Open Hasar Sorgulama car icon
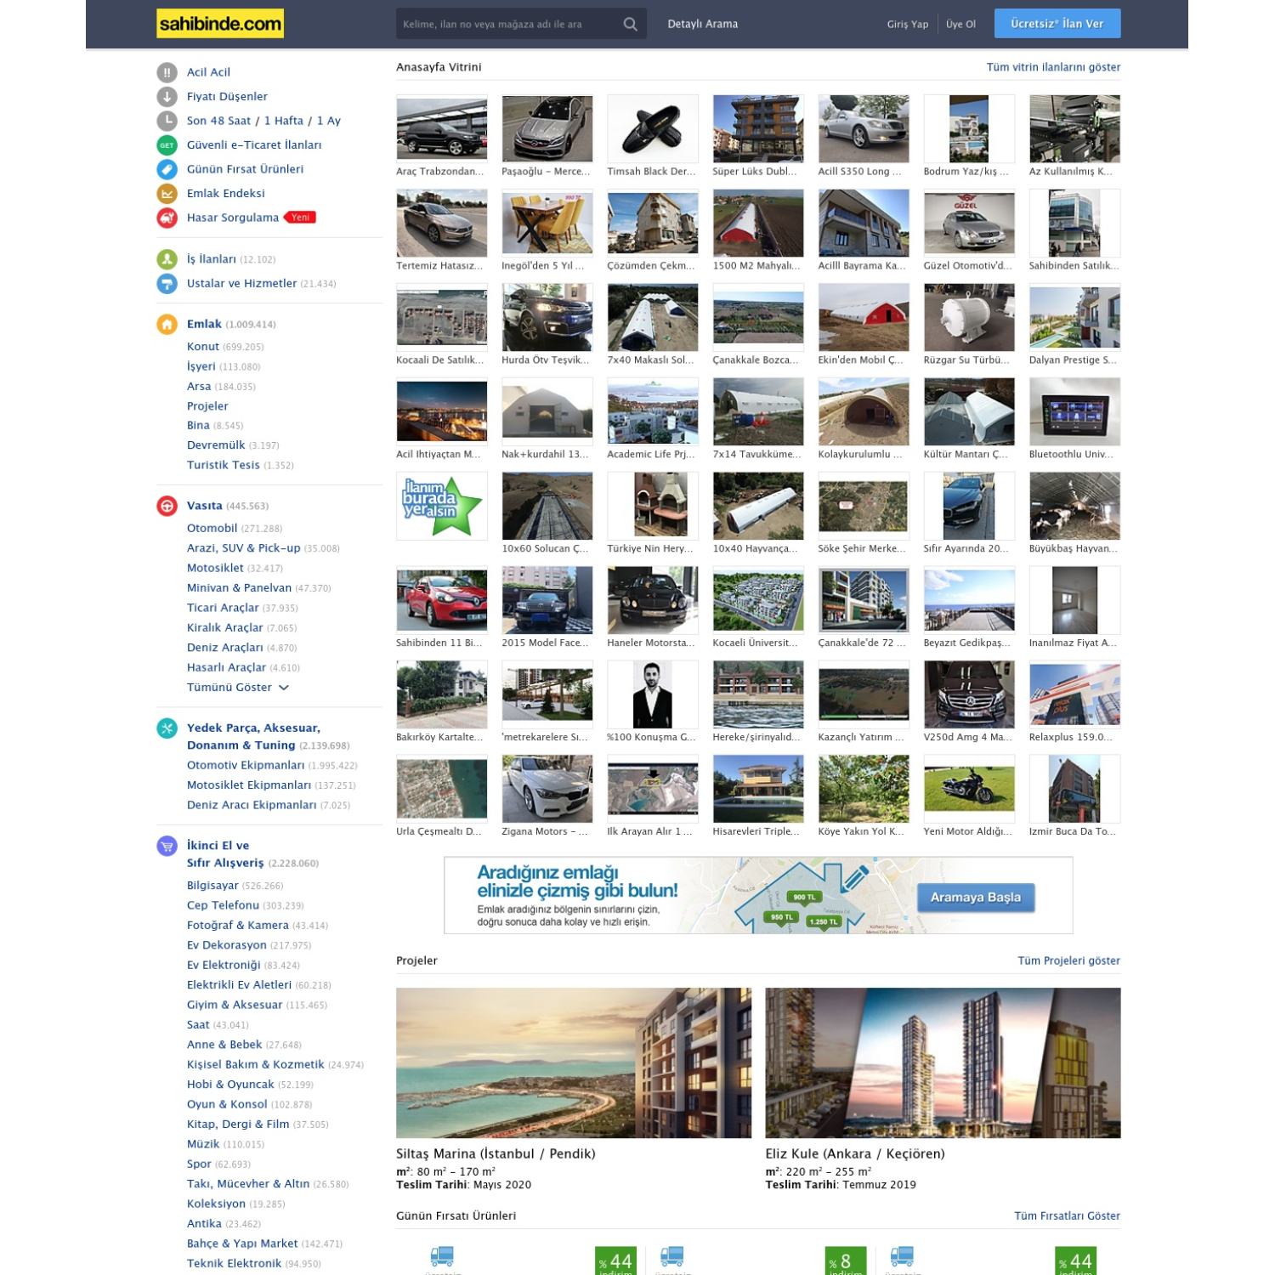1275x1275 pixels. (167, 217)
